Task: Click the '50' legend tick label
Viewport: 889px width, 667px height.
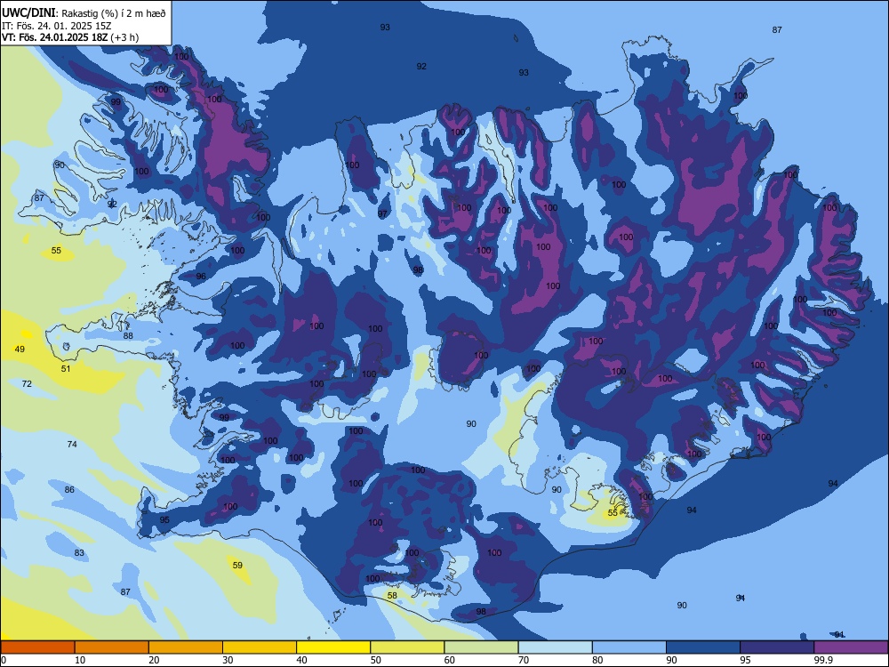Action: click(x=376, y=660)
